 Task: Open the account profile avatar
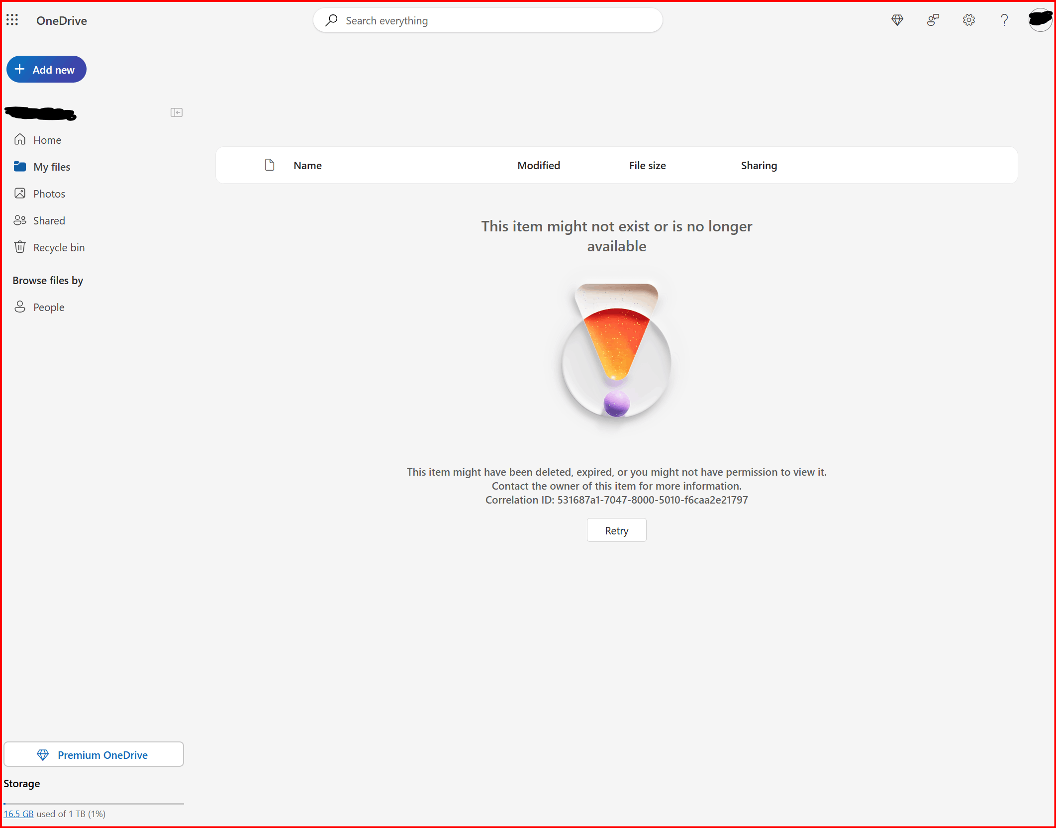click(1040, 20)
